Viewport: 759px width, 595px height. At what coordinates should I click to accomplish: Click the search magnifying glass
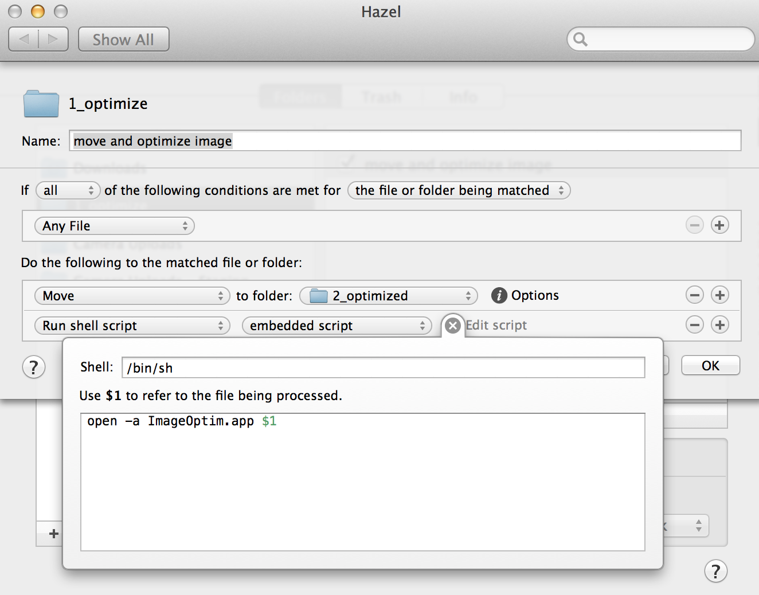point(580,39)
